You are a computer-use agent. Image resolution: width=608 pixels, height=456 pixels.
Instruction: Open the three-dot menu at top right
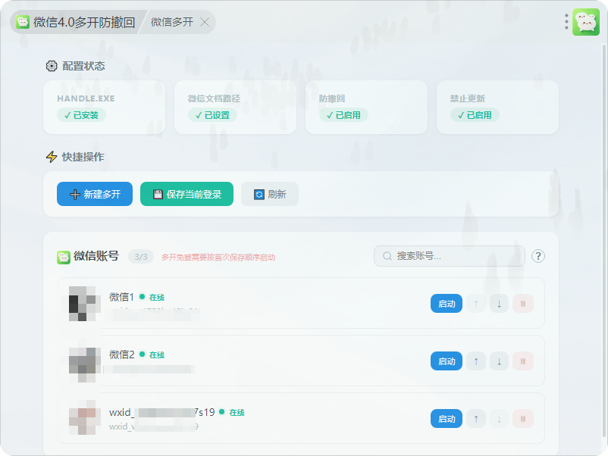pyautogui.click(x=566, y=22)
